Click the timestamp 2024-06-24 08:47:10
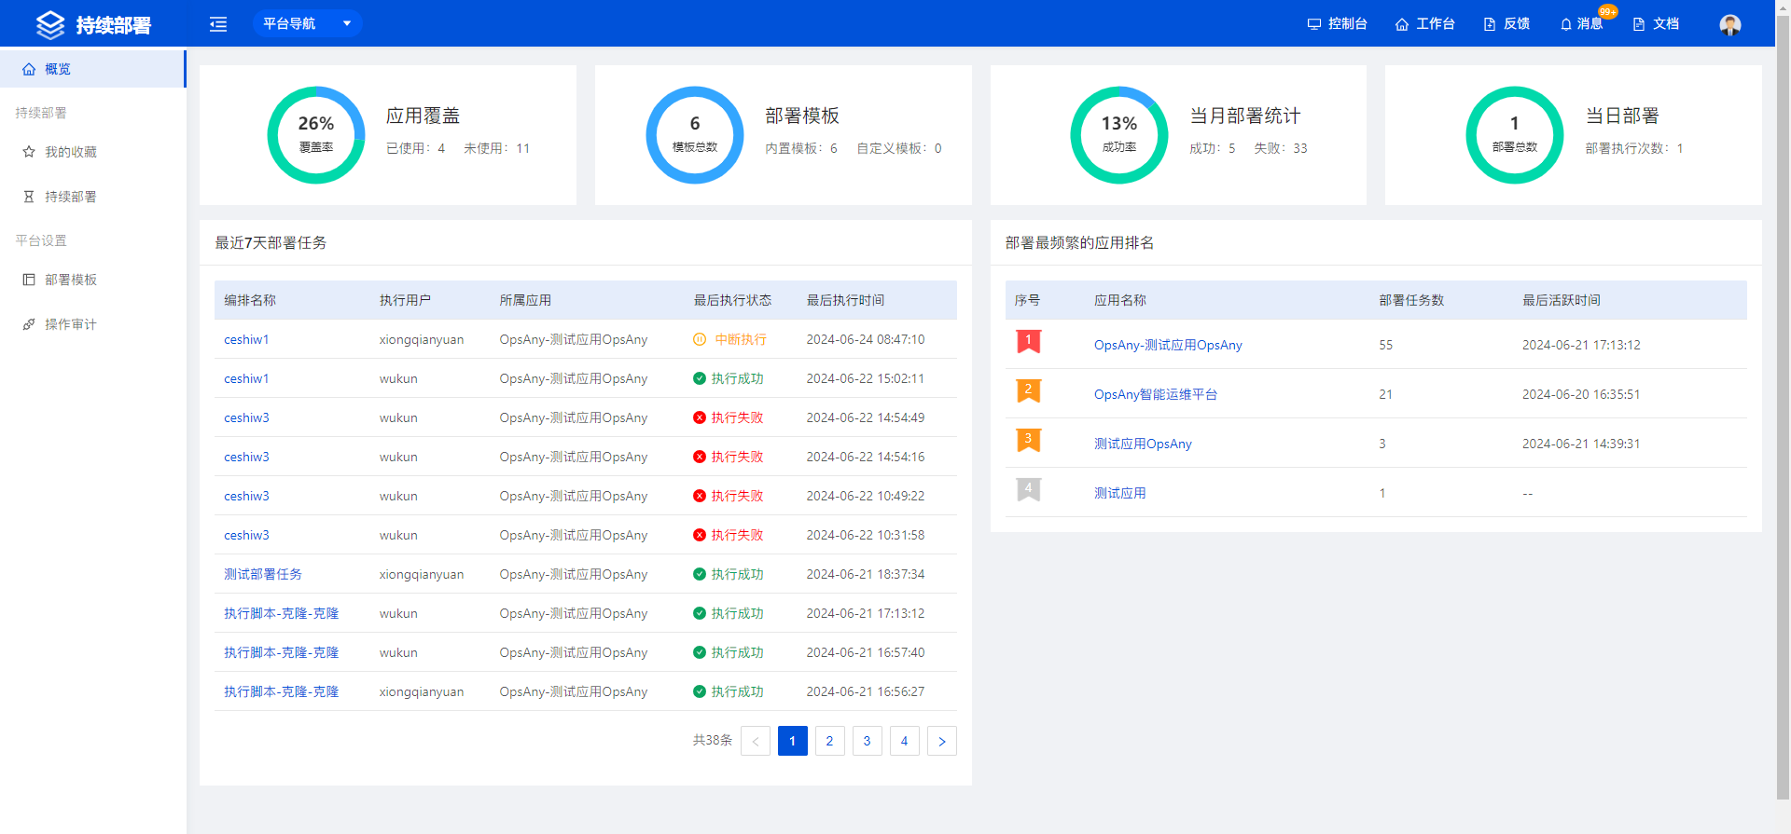This screenshot has width=1791, height=834. click(x=866, y=339)
